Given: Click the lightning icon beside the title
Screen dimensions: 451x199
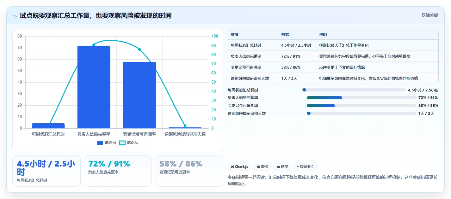Looking at the screenshot, I should click(x=15, y=16).
